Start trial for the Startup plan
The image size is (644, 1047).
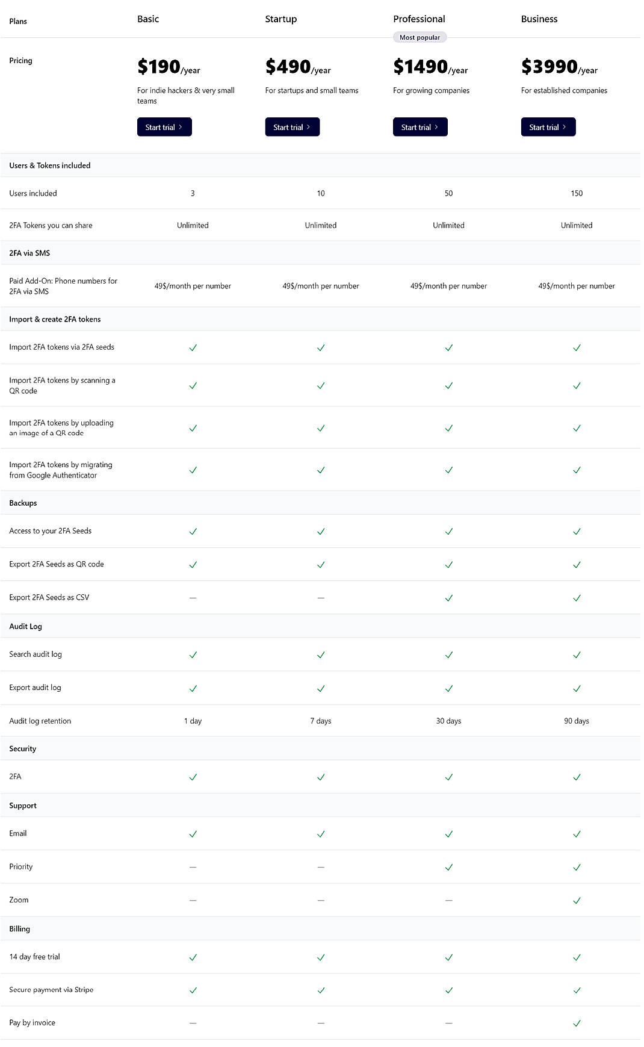(x=292, y=127)
